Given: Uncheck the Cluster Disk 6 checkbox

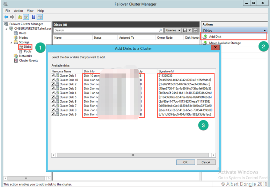Looking at the screenshot, I should (x=53, y=101).
